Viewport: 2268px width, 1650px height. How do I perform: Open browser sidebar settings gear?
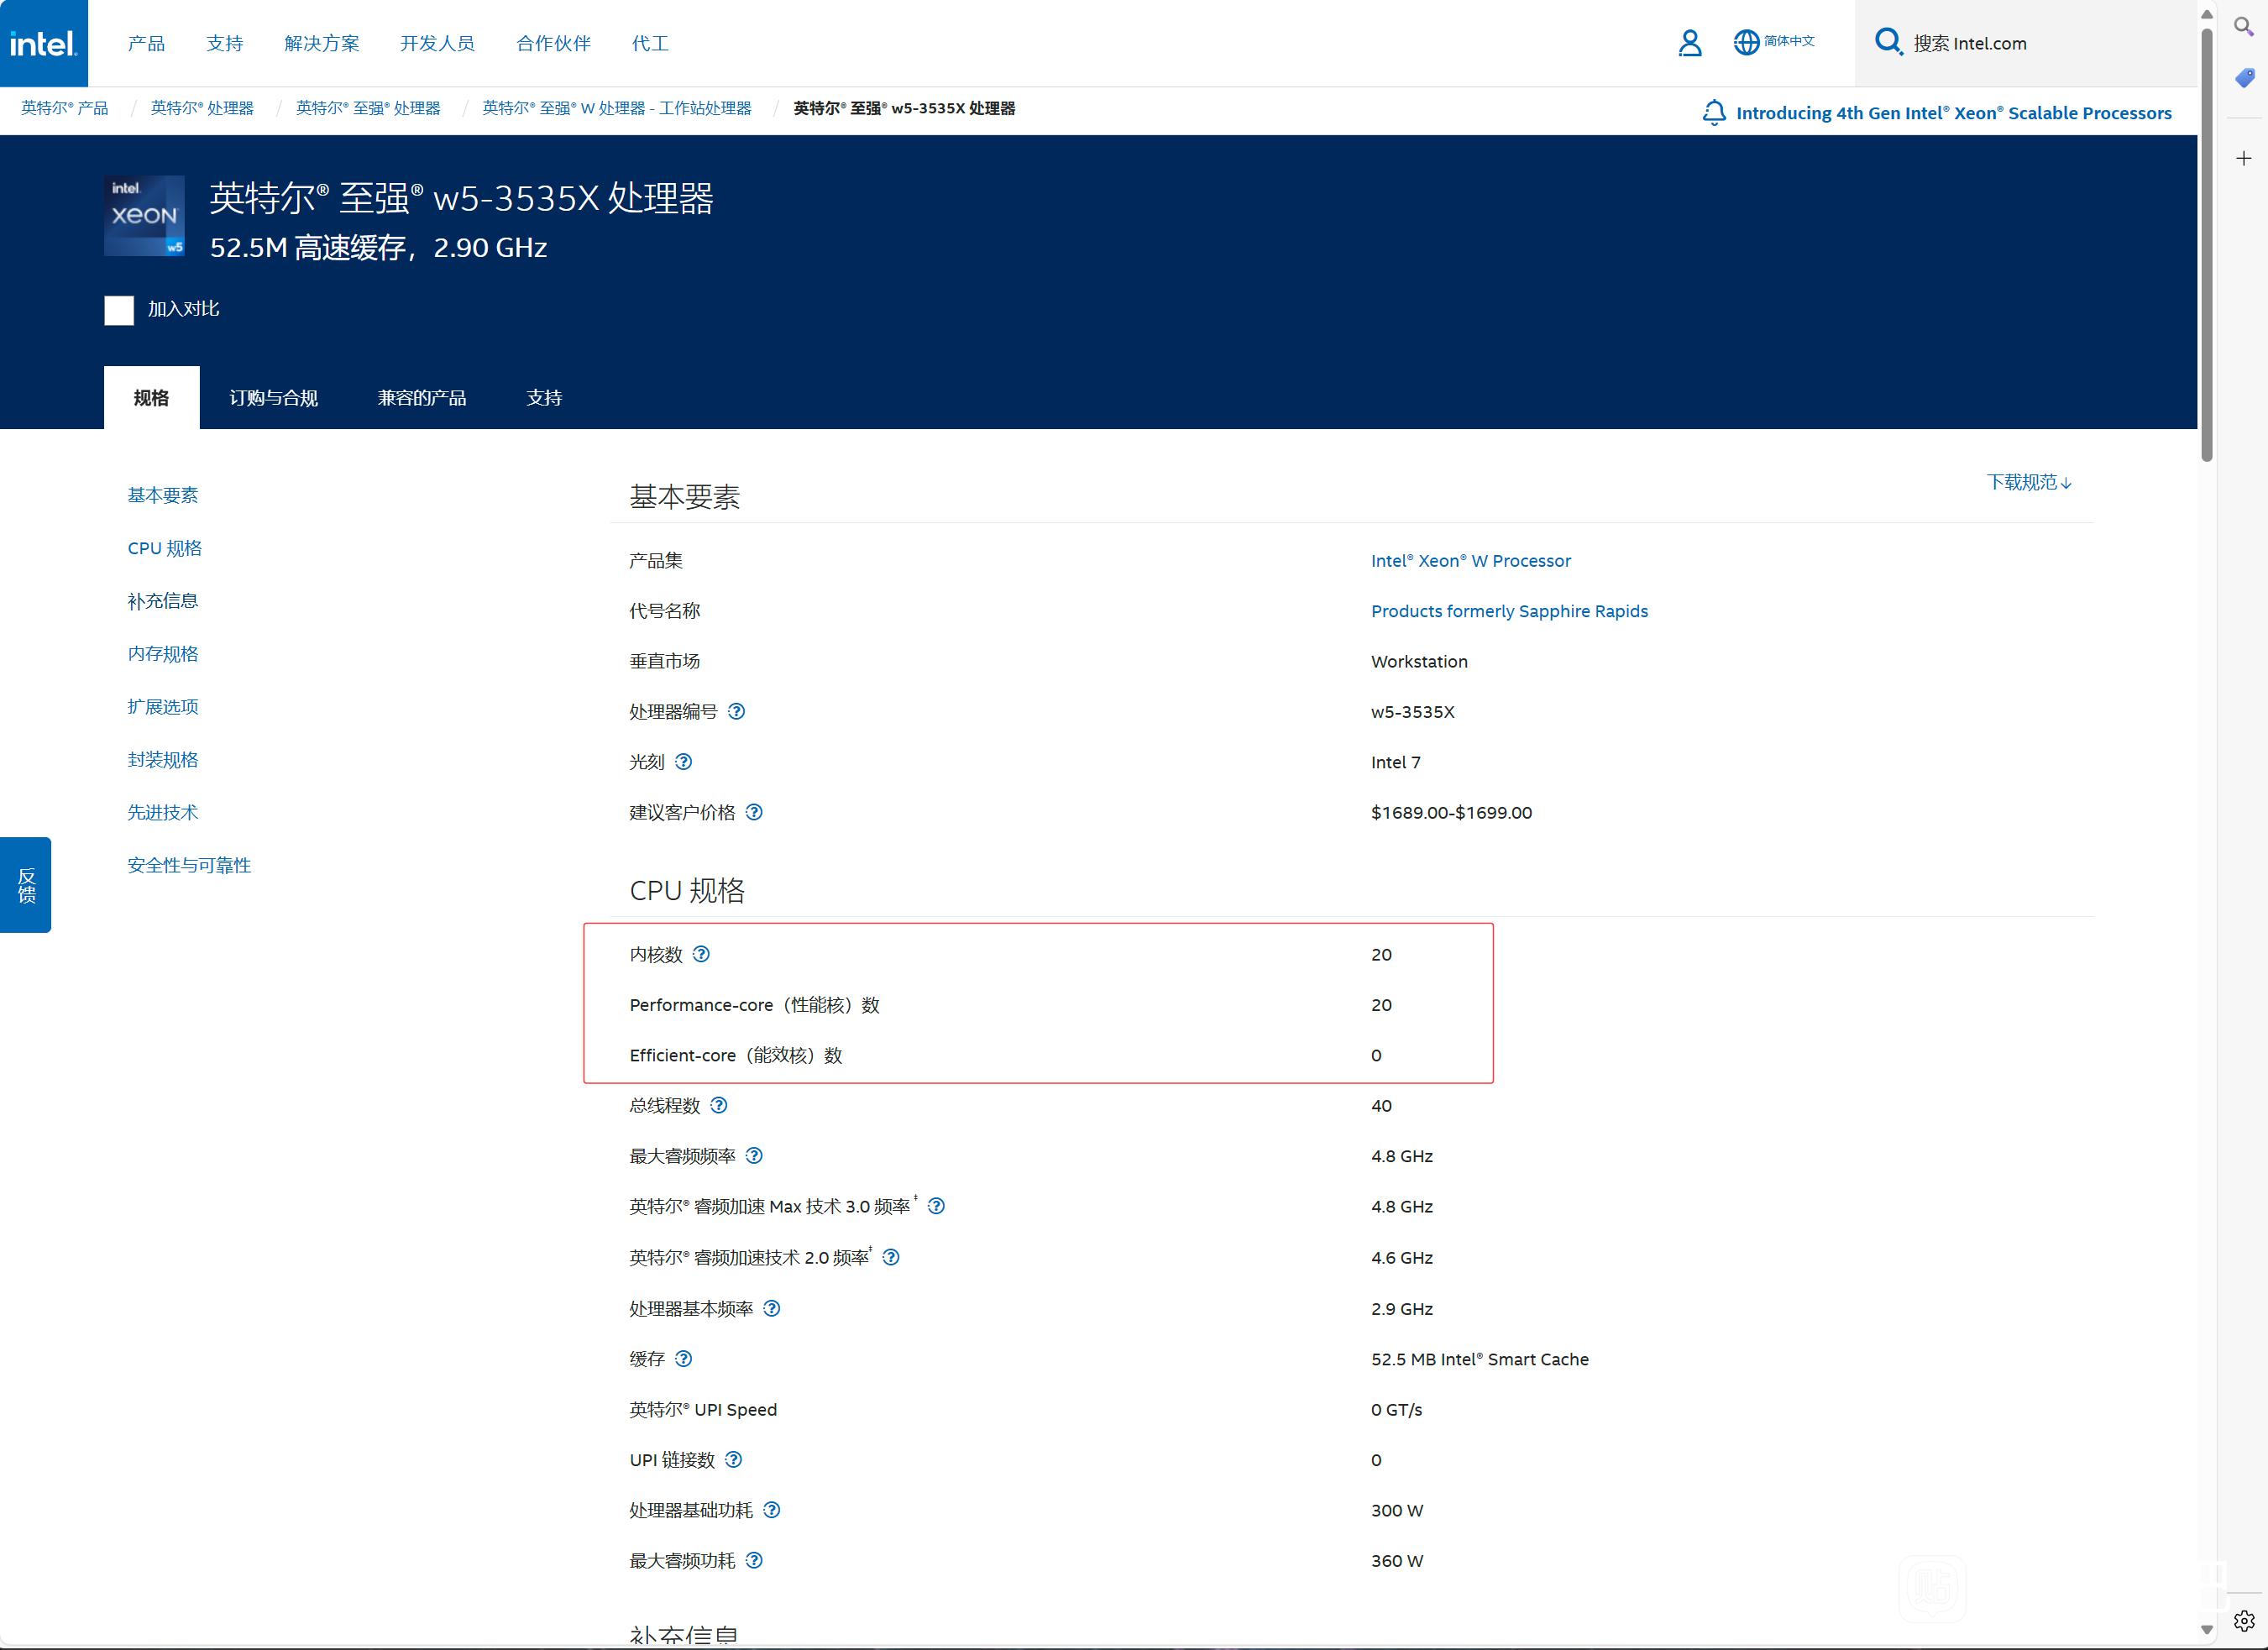(x=2244, y=1620)
